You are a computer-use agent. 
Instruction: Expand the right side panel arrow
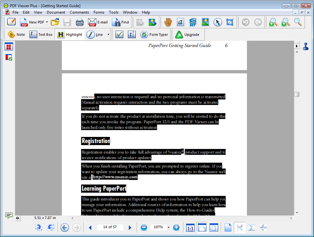pyautogui.click(x=296, y=46)
